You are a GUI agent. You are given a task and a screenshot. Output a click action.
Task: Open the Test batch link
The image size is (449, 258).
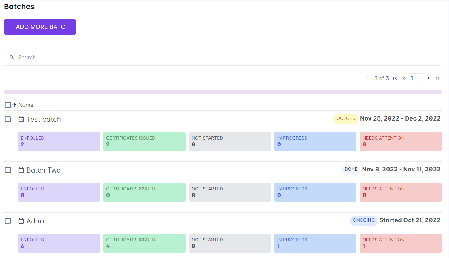pos(44,119)
